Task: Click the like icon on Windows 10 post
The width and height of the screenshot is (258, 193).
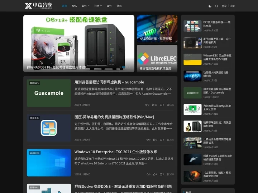Action: [154, 174]
